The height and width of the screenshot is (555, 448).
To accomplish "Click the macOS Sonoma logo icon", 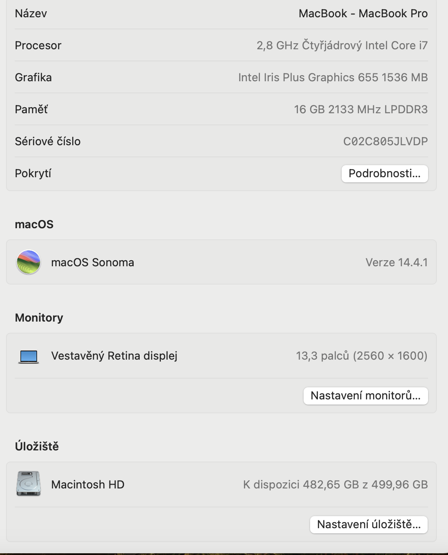I will click(x=29, y=262).
